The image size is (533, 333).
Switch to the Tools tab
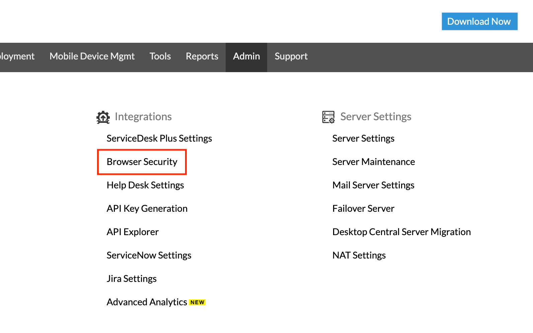[x=160, y=56]
